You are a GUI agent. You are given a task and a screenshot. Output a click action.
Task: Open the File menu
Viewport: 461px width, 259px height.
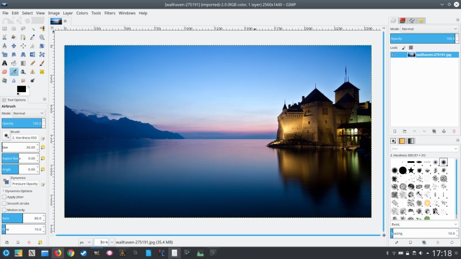5,13
